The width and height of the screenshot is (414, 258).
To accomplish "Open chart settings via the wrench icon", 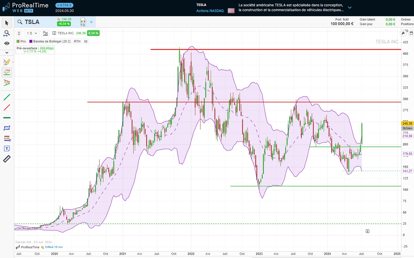I will [403, 33].
